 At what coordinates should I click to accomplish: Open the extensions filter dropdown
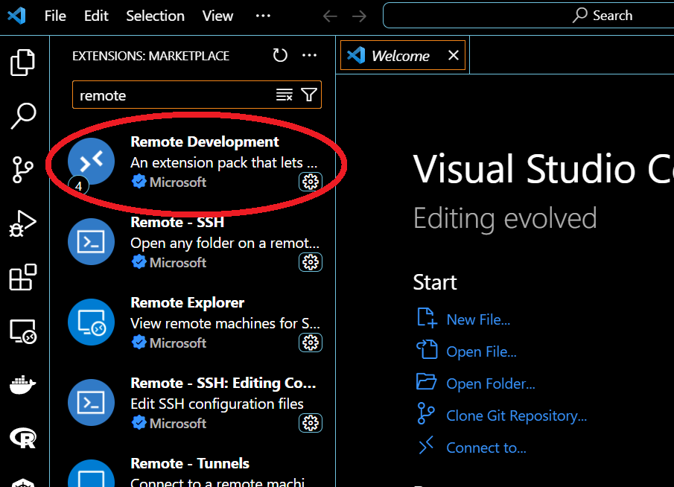309,95
